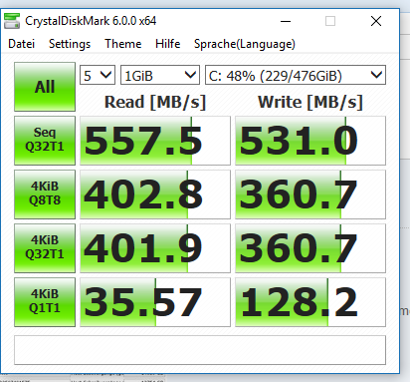410x382 pixels.
Task: Click the empty comment field at bottom
Action: pos(200,350)
